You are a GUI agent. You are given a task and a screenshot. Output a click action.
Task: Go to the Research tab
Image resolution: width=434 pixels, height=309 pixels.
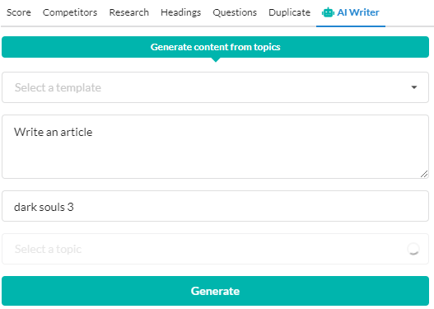129,12
